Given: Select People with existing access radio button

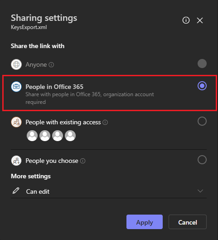Looking at the screenshot, I should point(202,121).
